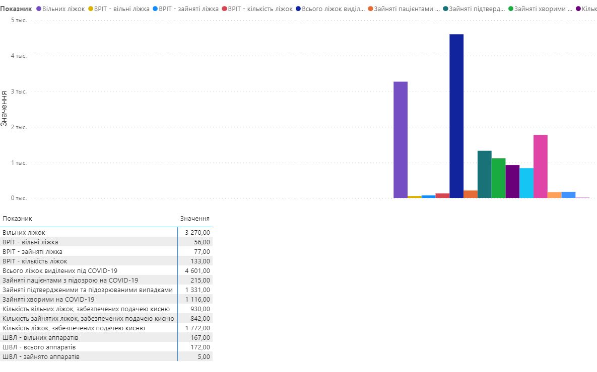Click the dark blue legend dot for Всього ліжок
Screen dimensions: 597x372
click(x=298, y=9)
